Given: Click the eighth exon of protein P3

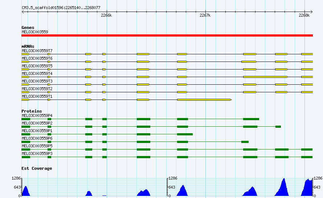Looking at the screenshot, I should click(282, 157).
